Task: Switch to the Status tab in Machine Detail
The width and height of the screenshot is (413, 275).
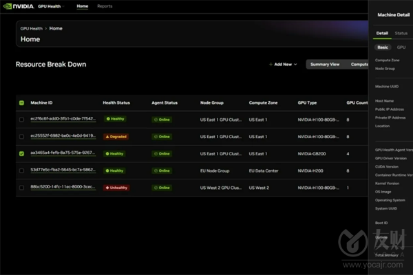Action: point(401,33)
